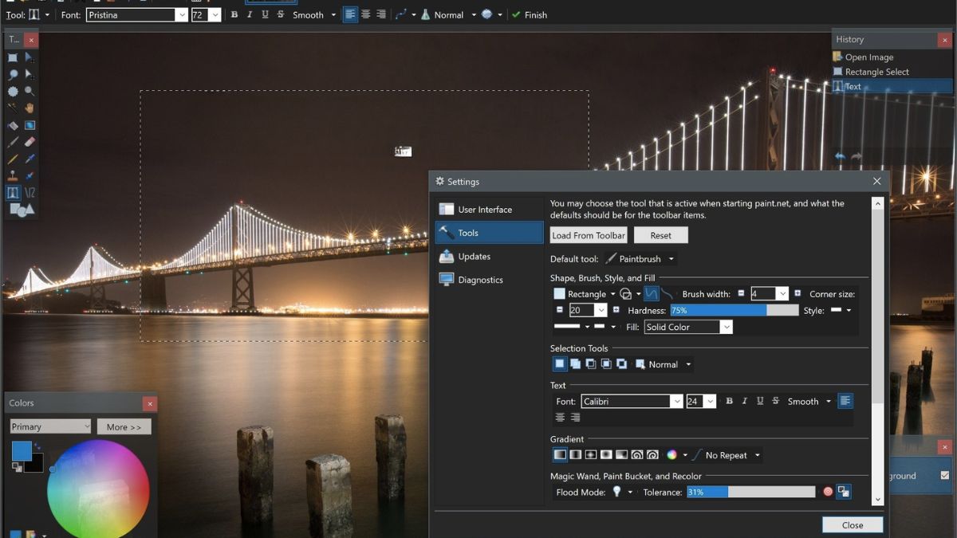Adjust the Hardness slider at 75%

[734, 310]
